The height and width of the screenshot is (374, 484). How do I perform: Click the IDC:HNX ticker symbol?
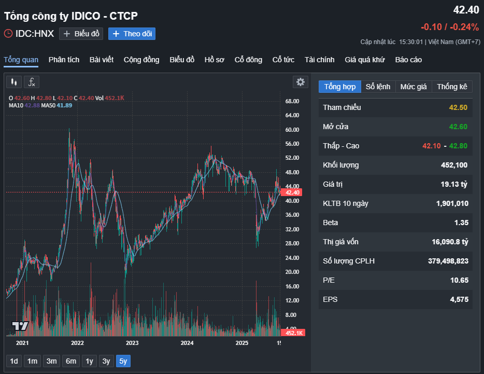(35, 33)
